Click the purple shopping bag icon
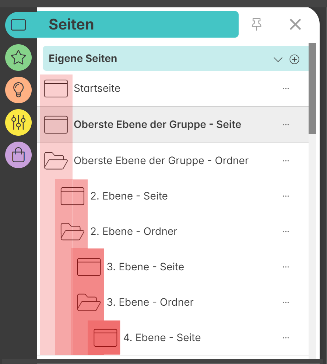This screenshot has width=327, height=364. 18,155
